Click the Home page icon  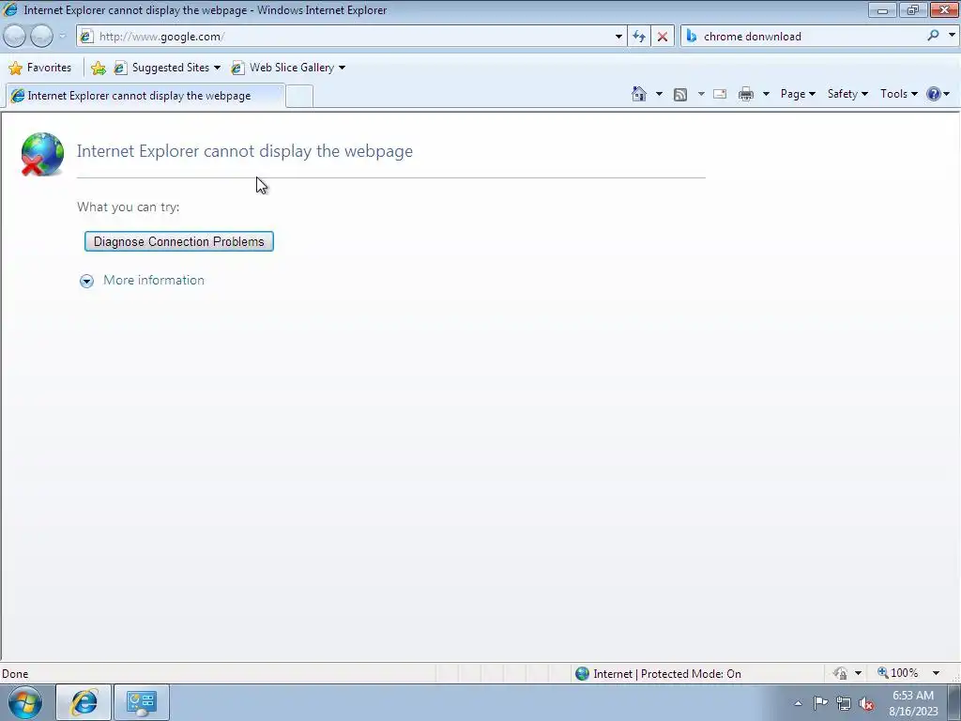pyautogui.click(x=639, y=94)
